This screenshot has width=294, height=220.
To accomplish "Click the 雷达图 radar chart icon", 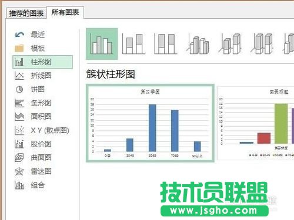I will [x=19, y=171].
